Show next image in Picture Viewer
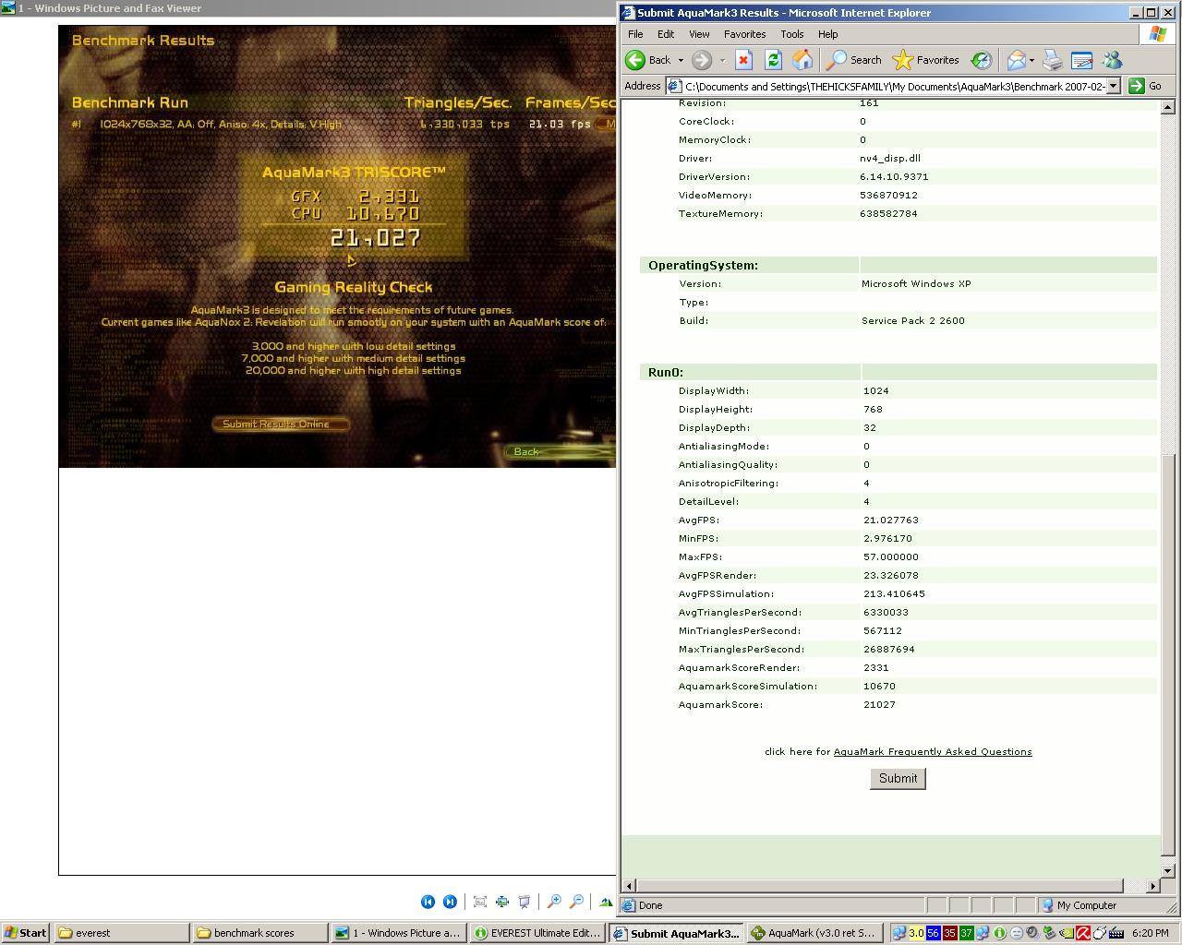This screenshot has width=1182, height=945. [450, 902]
